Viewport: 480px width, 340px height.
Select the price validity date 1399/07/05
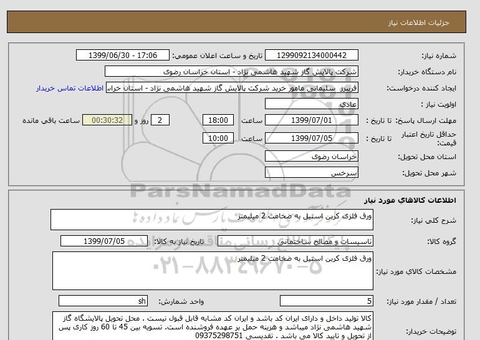(311, 138)
